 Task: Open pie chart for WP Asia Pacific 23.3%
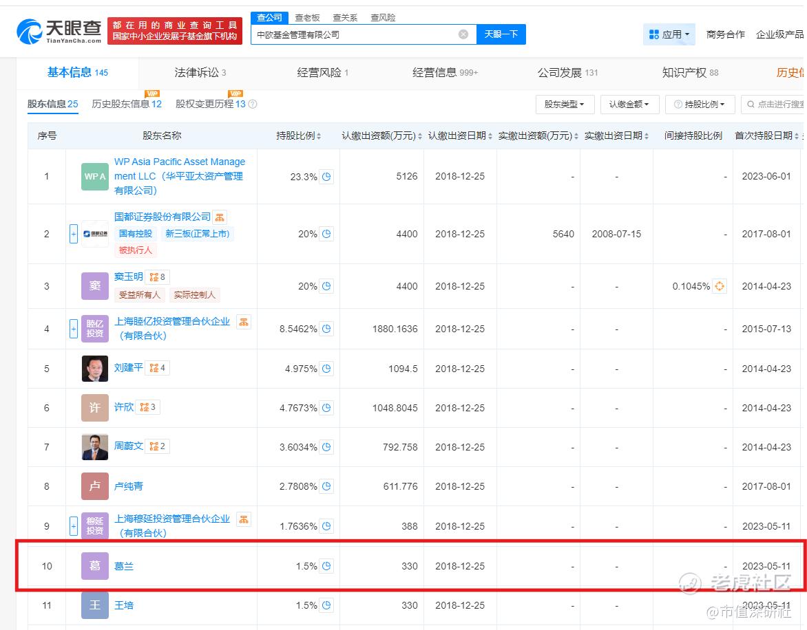point(326,177)
